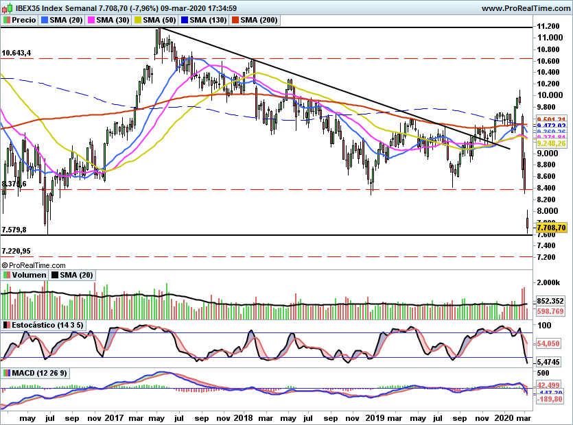The width and height of the screenshot is (573, 425).
Task: Click the © ProRealTime.com copyright text
Action: (x=34, y=265)
